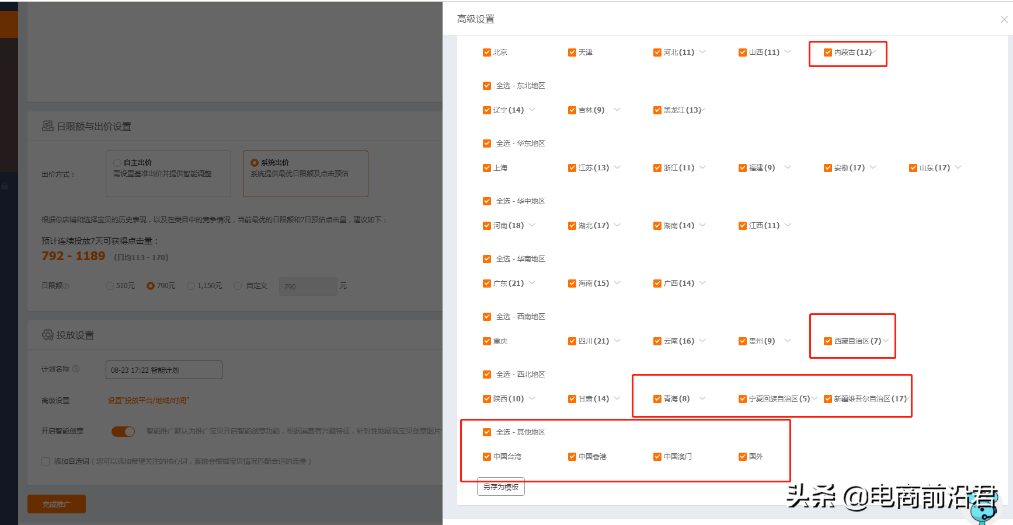This screenshot has width=1013, height=525.
Task: Uncheck the 国外 checkbox
Action: point(742,457)
